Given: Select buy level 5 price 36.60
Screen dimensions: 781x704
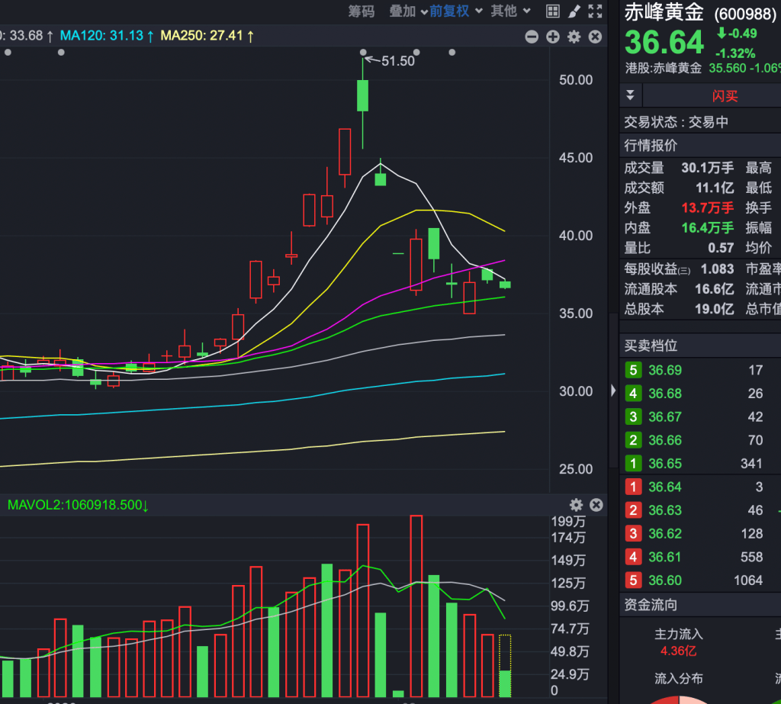Looking at the screenshot, I should point(664,580).
